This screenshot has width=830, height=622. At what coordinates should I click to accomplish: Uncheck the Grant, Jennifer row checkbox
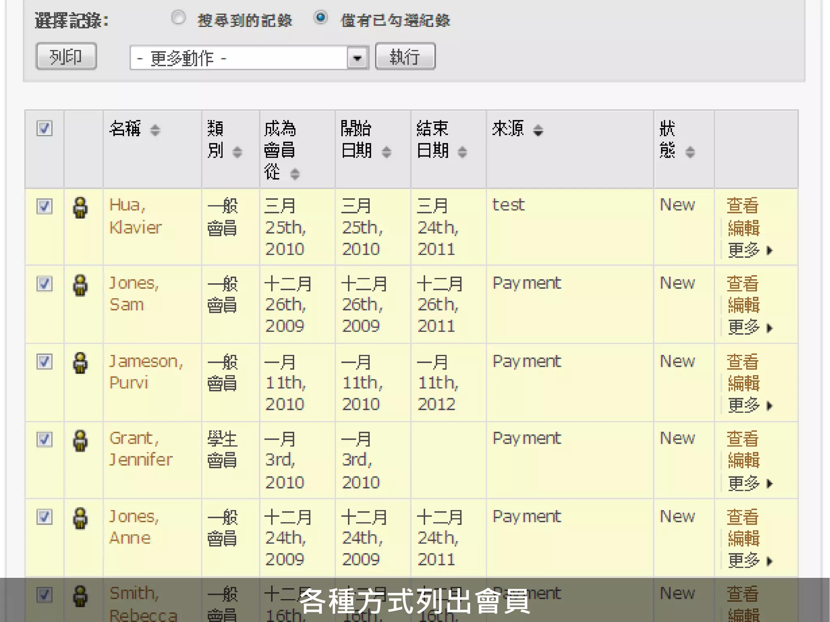tap(45, 439)
